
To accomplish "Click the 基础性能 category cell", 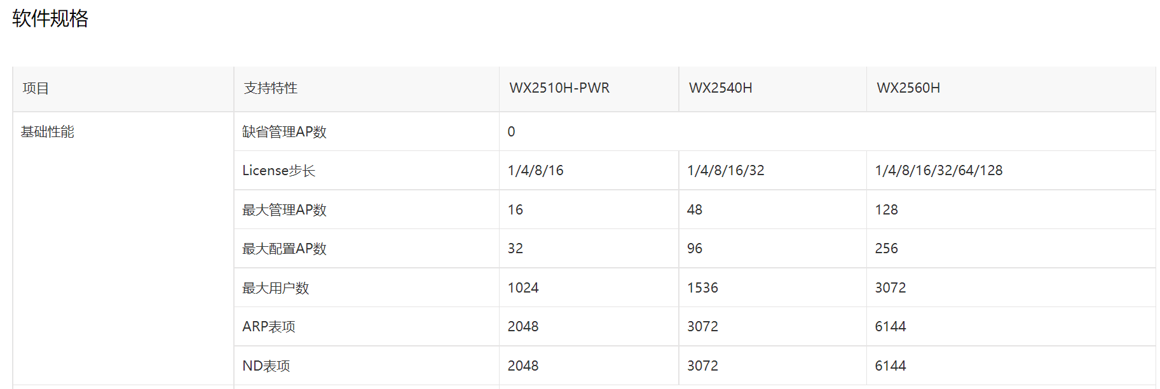I will coord(48,132).
